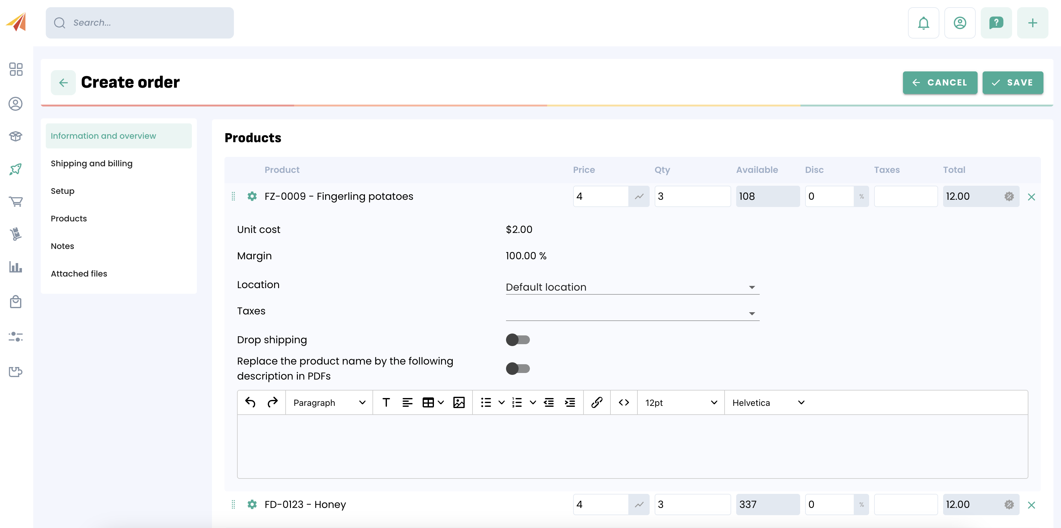Open source code view in editor
This screenshot has height=528, width=1061.
(624, 402)
